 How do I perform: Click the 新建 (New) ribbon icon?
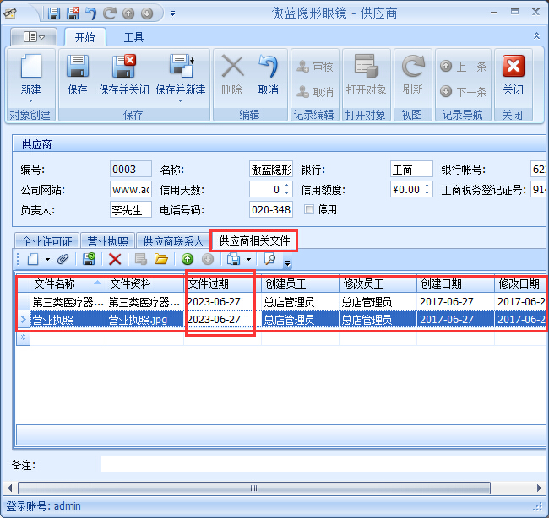point(30,67)
